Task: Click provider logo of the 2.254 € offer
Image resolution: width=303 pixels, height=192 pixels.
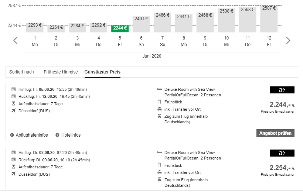Action: 282,153
